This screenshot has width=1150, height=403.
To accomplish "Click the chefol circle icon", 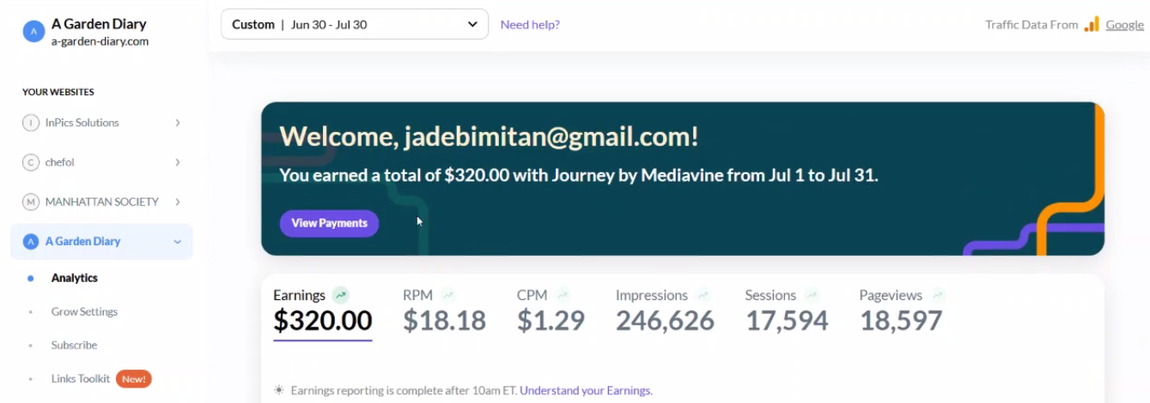I will pos(31,162).
